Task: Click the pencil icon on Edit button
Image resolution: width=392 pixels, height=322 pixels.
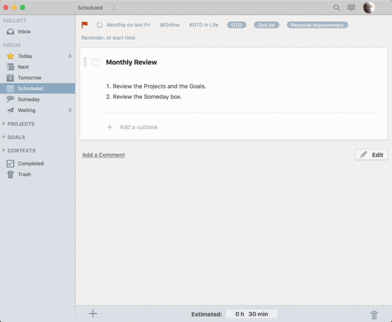Action: coord(363,155)
